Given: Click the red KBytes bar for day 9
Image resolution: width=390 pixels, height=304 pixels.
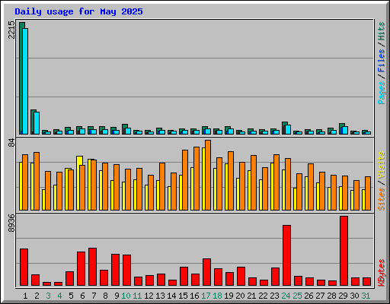Looking at the screenshot, I should point(115,270).
